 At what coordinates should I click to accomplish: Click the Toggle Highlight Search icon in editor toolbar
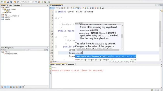pyautogui.click(x=78, y=8)
